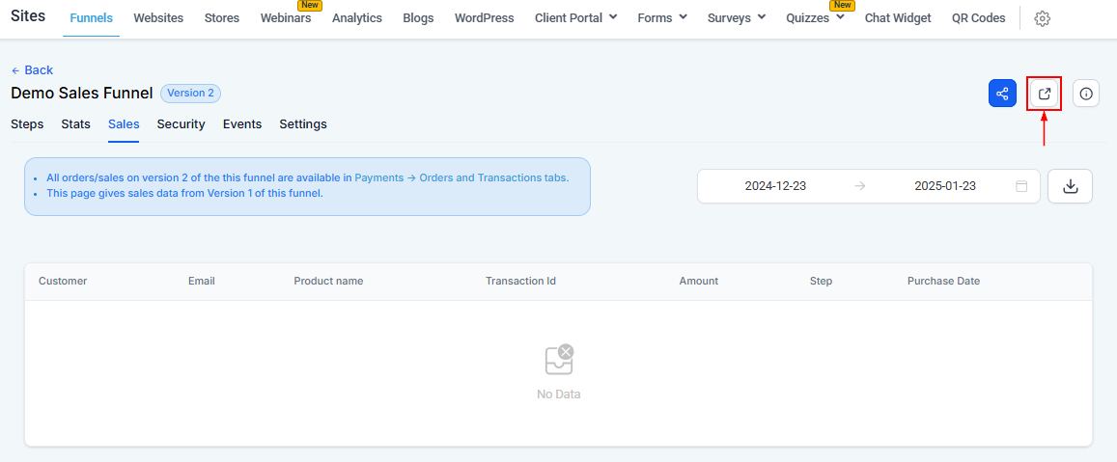The height and width of the screenshot is (462, 1117).
Task: Open funnel Settings tab
Action: 303,123
